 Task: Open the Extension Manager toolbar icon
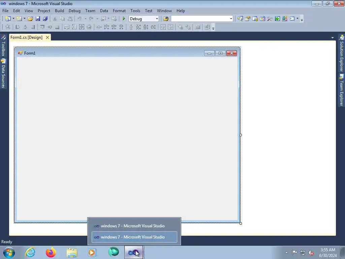285,19
